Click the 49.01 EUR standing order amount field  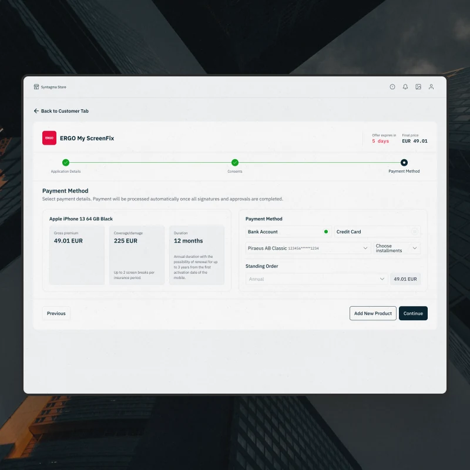[405, 279]
